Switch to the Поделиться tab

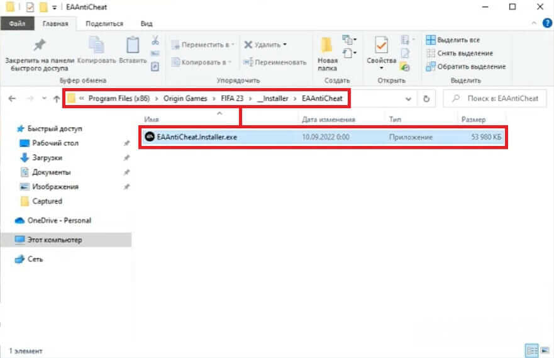tap(104, 24)
